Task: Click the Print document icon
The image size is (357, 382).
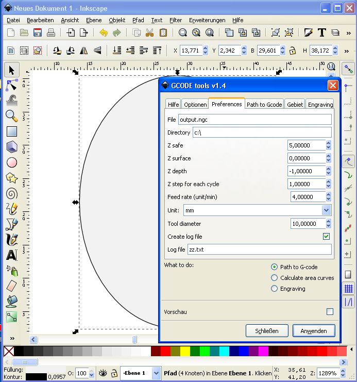Action: (x=51, y=32)
